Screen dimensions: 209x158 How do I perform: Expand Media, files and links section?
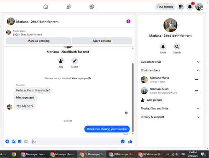(x=170, y=108)
